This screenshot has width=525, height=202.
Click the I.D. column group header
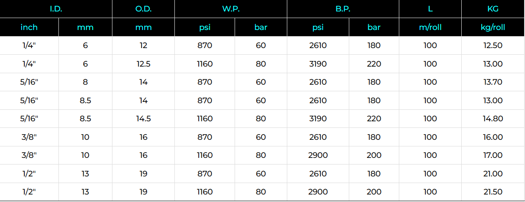point(56,9)
